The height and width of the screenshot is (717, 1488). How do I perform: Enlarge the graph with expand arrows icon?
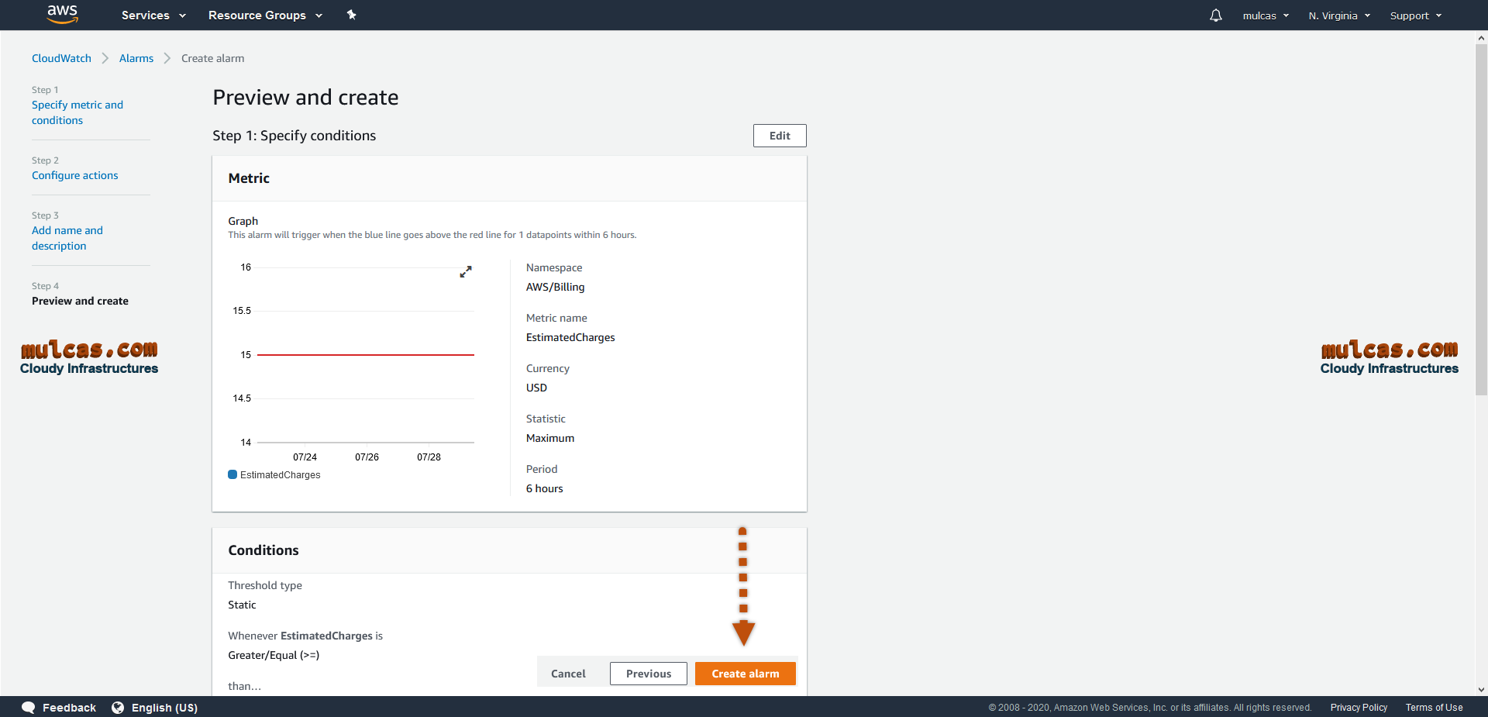pos(466,272)
